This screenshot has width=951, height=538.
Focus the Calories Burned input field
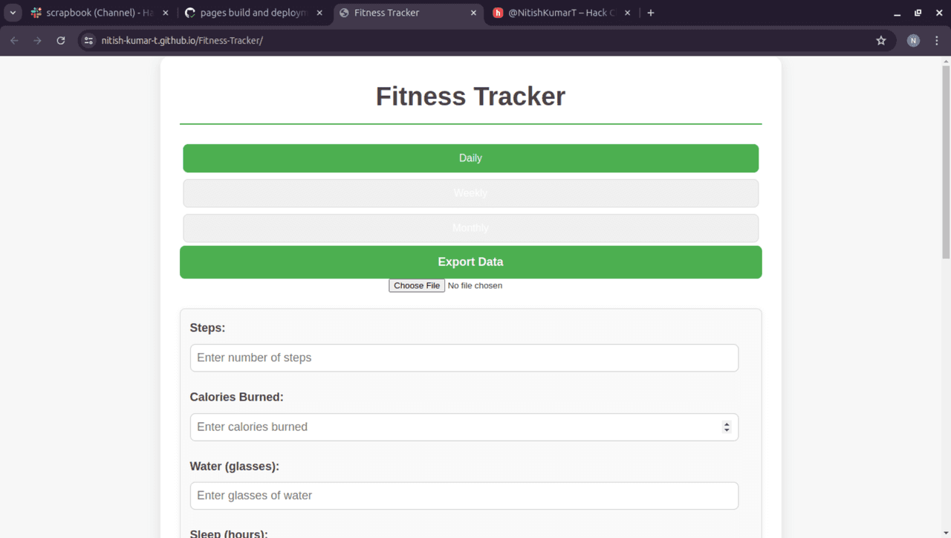click(x=464, y=427)
